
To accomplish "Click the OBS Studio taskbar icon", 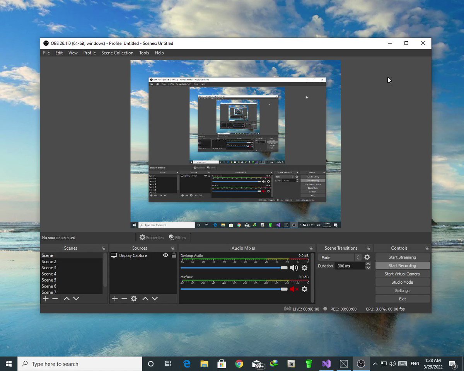I will (361, 364).
